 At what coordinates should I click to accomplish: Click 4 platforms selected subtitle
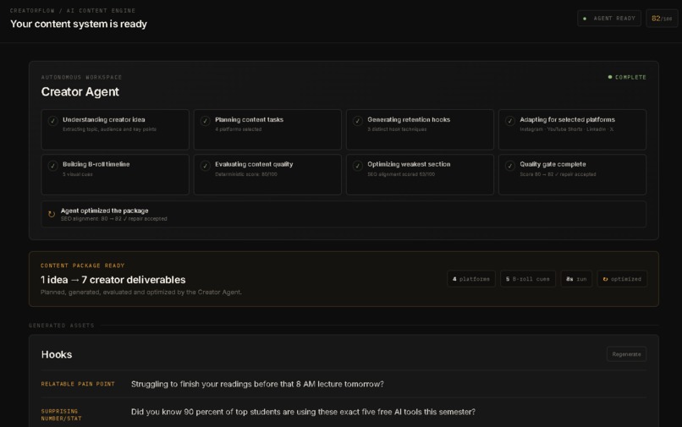tap(239, 129)
